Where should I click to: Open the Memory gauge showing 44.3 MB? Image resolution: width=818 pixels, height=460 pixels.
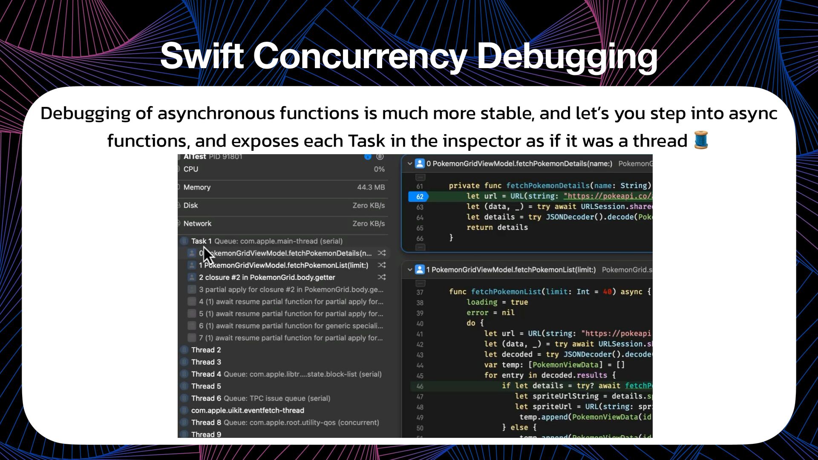tap(282, 187)
